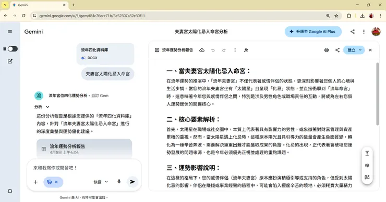Open the canvas toolbar more-options menu
Viewport: 386px width, 202px height.
tap(235, 50)
